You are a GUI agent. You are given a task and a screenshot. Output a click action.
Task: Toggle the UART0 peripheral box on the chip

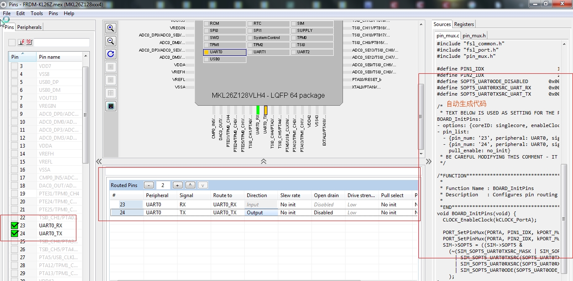(225, 52)
